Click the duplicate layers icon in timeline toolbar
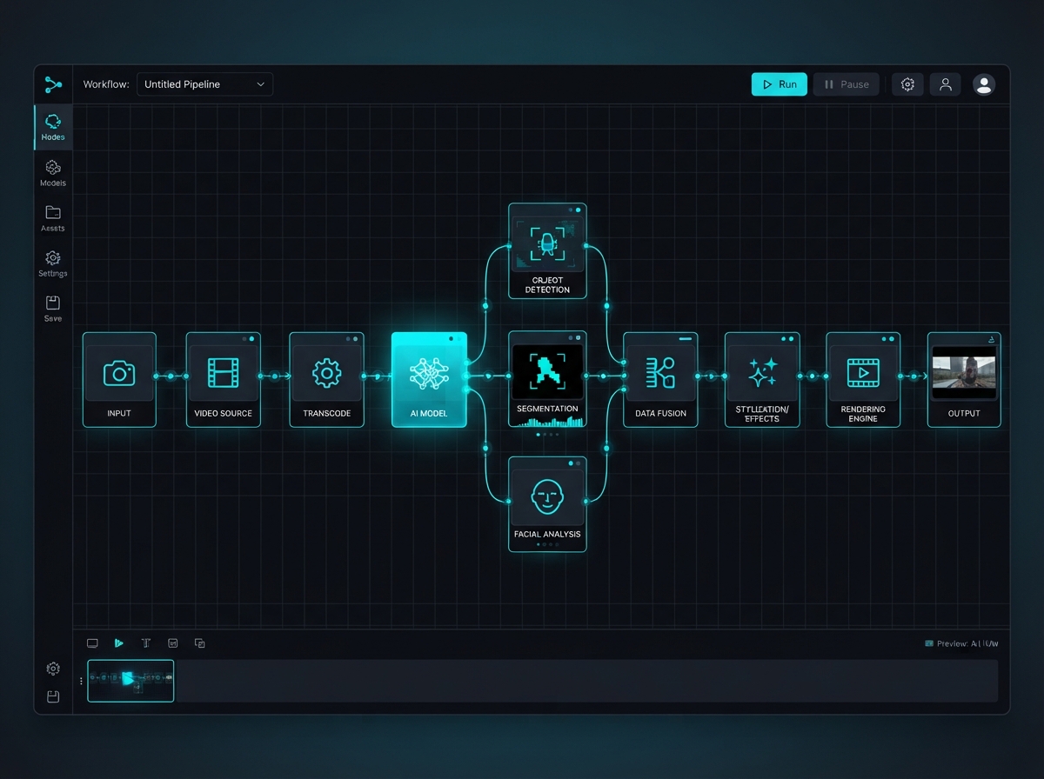The image size is (1044, 779). tap(200, 643)
